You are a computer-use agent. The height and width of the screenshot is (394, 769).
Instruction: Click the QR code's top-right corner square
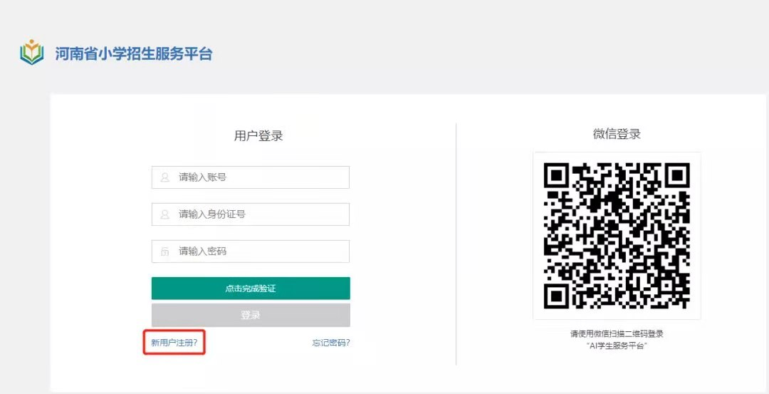[678, 175]
